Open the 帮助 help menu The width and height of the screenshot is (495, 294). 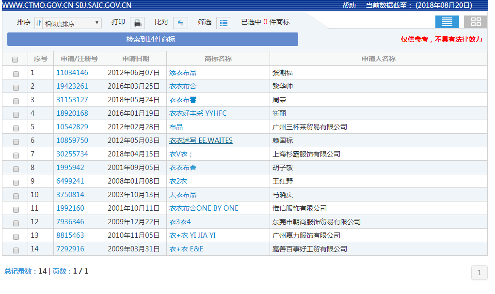[x=349, y=5]
